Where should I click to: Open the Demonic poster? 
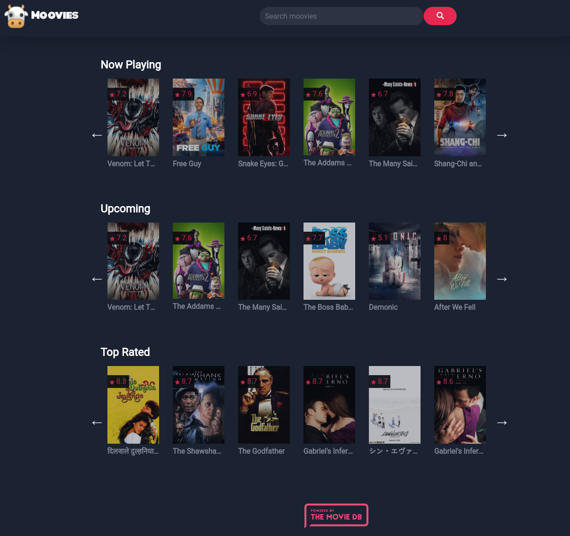tap(394, 261)
